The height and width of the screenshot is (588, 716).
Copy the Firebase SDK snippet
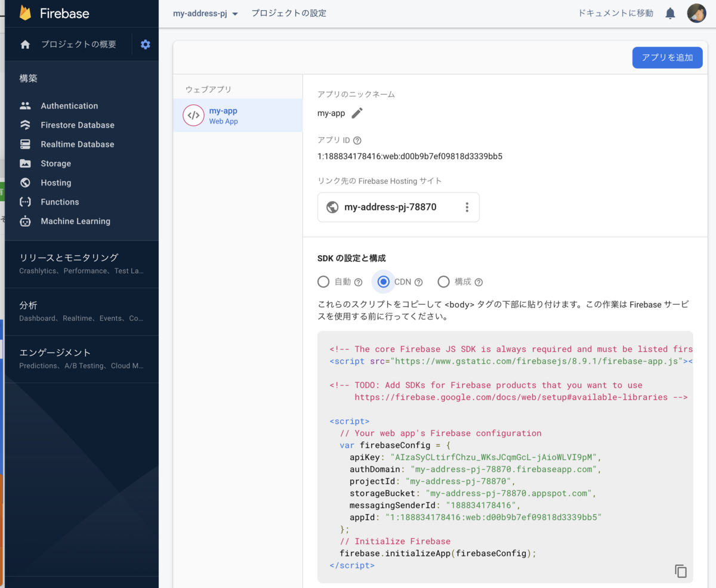click(x=680, y=571)
